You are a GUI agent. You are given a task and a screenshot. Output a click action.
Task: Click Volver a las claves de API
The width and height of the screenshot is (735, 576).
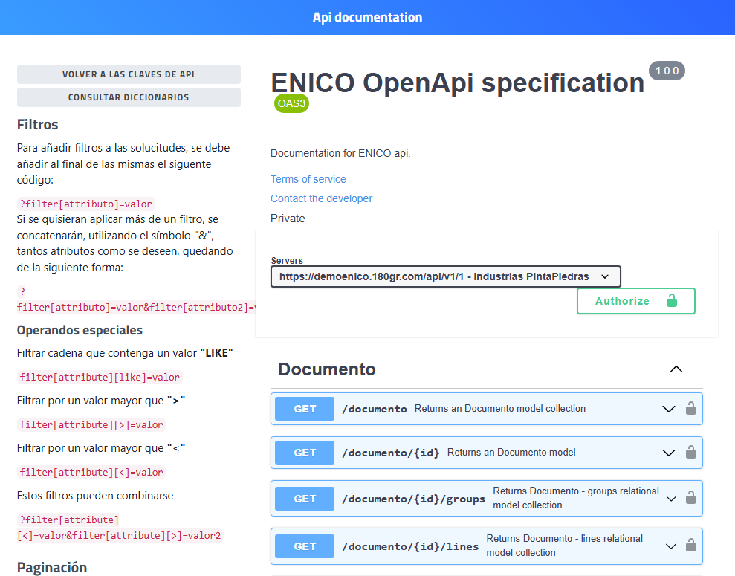click(x=129, y=74)
